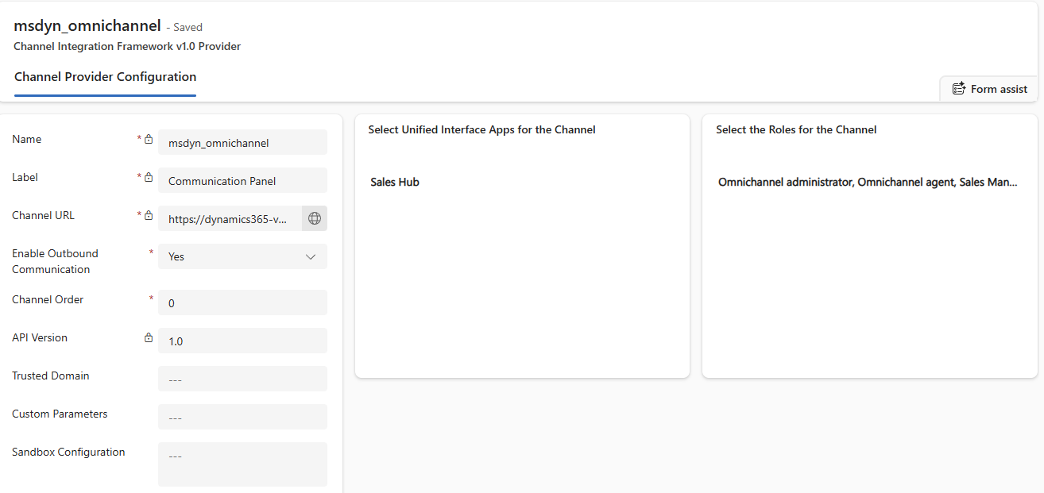Click the empty Trusted Domain field
Viewport: 1044px width, 493px height.
(242, 379)
